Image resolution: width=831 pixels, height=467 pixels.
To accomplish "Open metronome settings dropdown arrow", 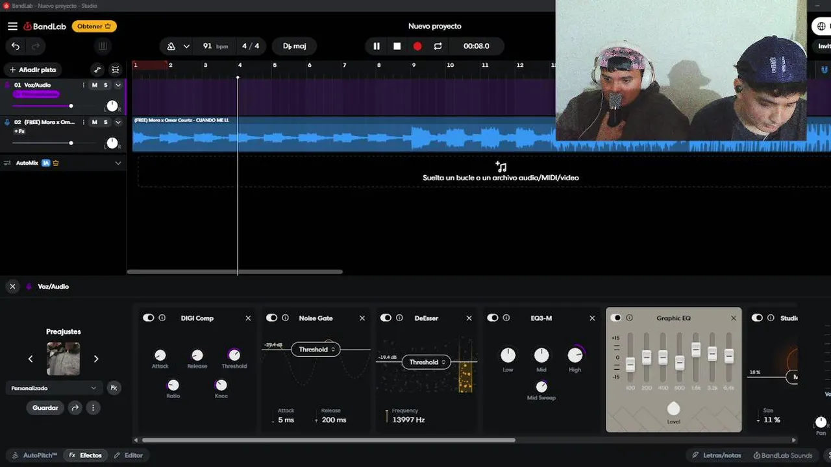I will [186, 46].
